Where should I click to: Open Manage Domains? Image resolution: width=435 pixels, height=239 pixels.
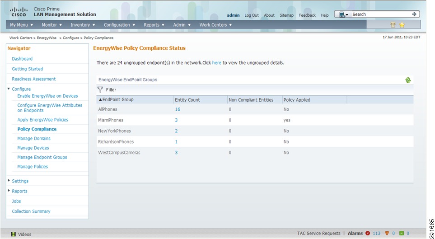pyautogui.click(x=34, y=138)
